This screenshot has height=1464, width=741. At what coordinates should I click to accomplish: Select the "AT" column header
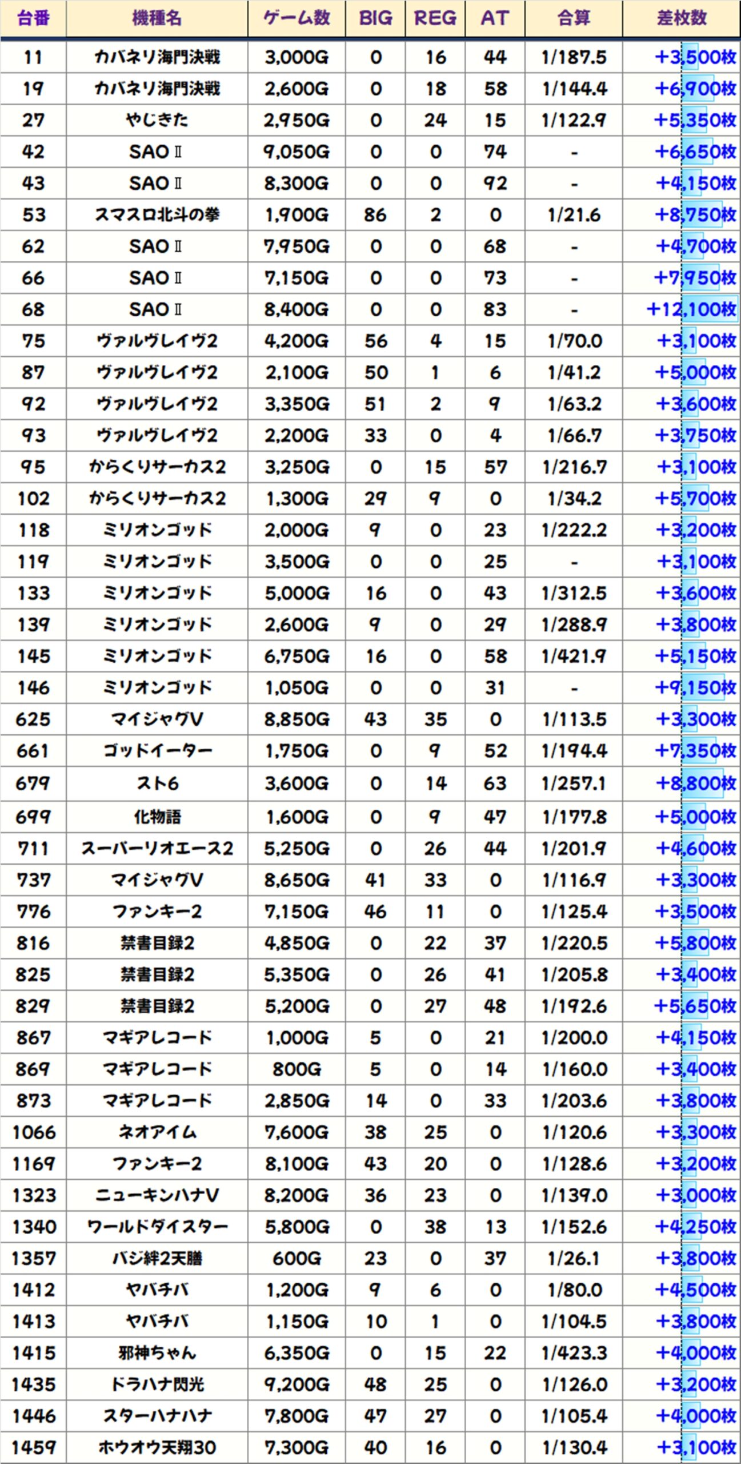coord(495,18)
